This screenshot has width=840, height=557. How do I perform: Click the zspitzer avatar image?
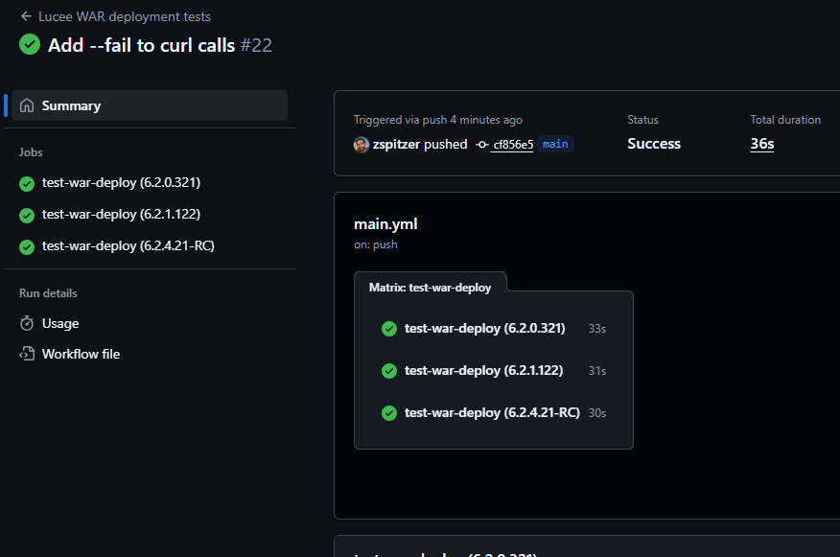click(362, 144)
